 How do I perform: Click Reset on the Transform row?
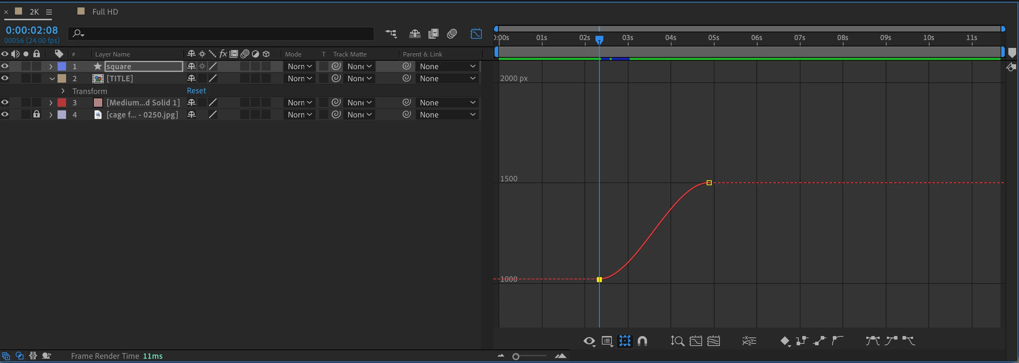[196, 91]
